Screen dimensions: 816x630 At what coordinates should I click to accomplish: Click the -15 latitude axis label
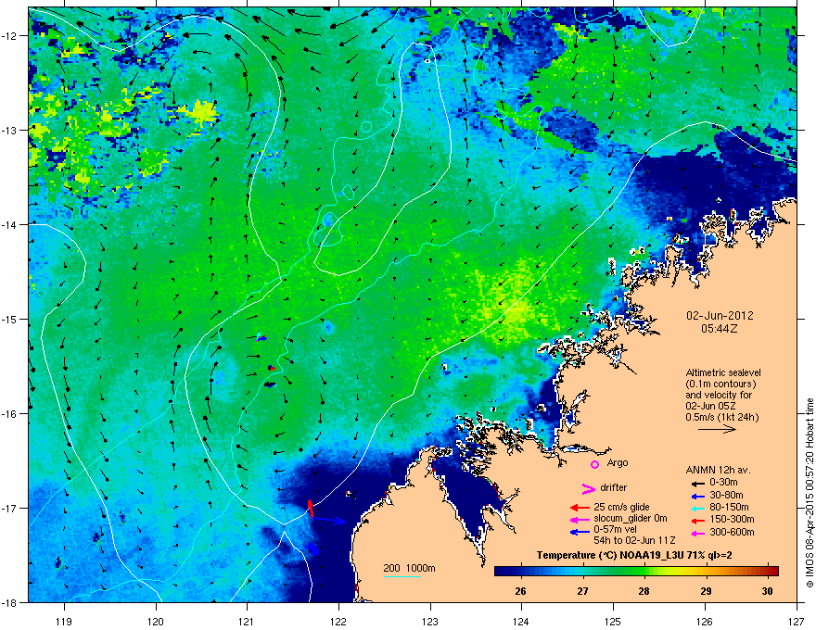click(x=9, y=319)
